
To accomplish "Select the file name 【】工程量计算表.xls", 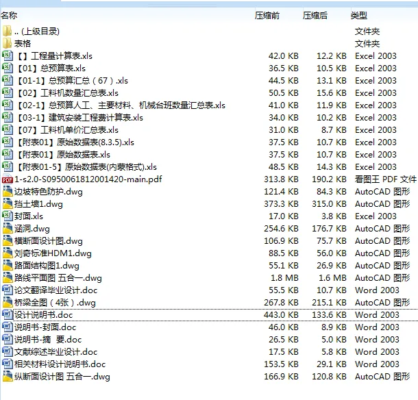I will pyautogui.click(x=54, y=56).
